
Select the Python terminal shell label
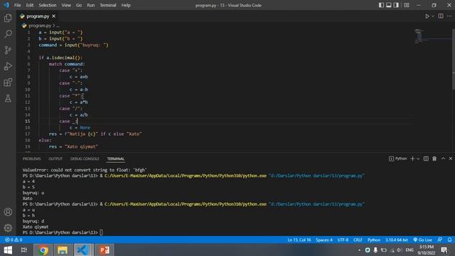point(398,159)
